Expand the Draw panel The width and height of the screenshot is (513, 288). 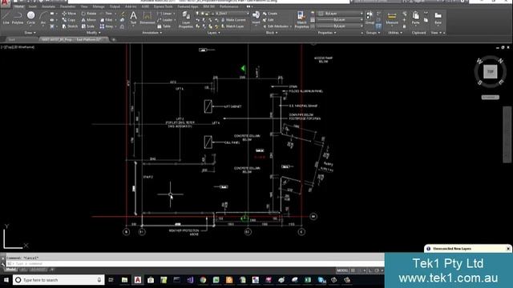pos(30,33)
